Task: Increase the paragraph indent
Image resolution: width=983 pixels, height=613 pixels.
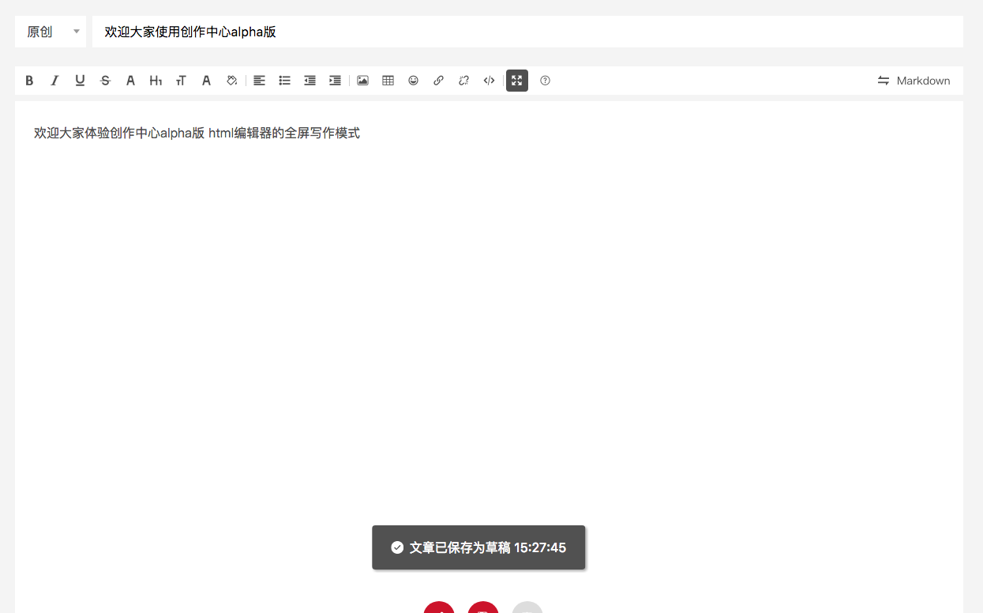Action: point(335,81)
